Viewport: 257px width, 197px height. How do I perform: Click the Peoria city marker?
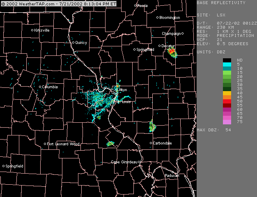click(x=135, y=6)
